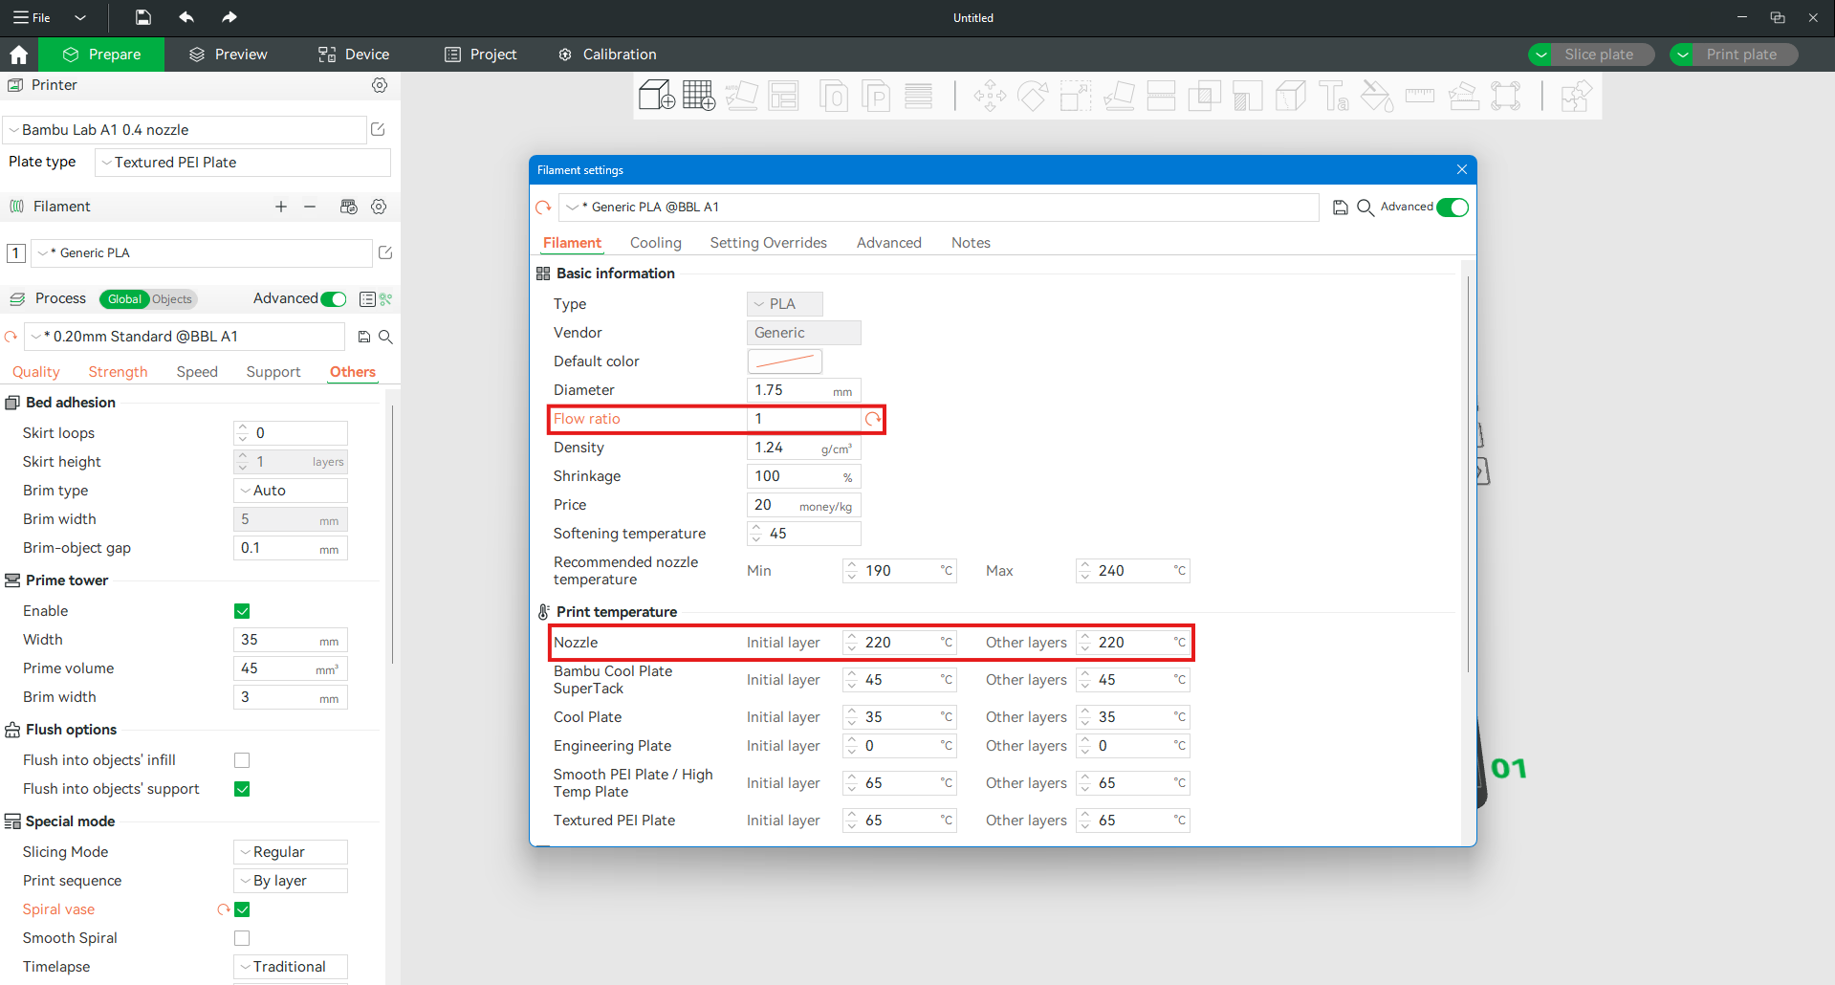Select the Rotate tool icon
The height and width of the screenshot is (985, 1835).
[1033, 97]
